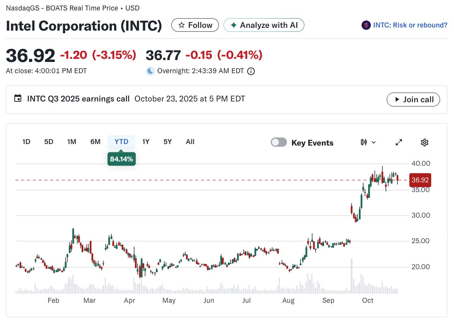This screenshot has width=454, height=321.
Task: Show the 5Y chart range
Action: 168,142
